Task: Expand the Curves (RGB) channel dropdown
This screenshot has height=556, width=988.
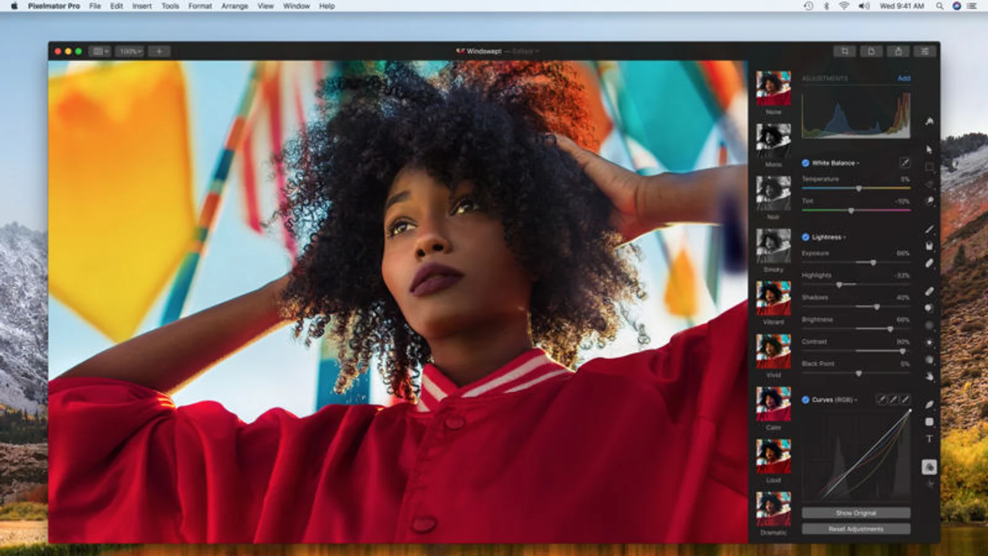Action: [x=855, y=400]
